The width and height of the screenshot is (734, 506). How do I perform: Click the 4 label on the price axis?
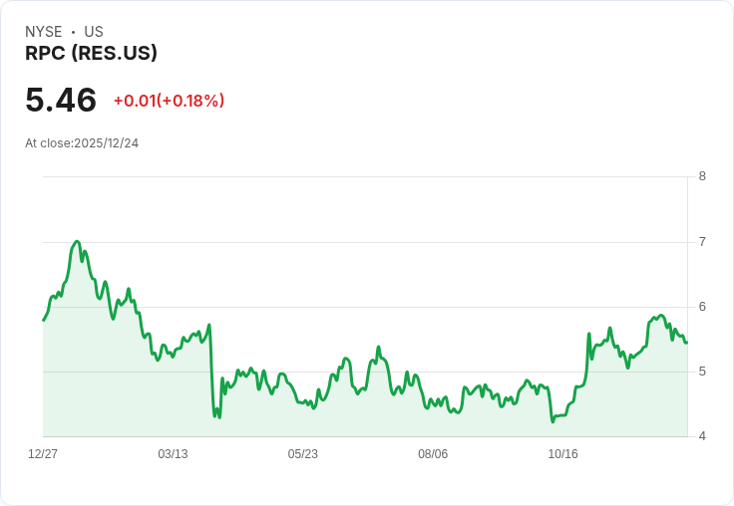tap(702, 436)
